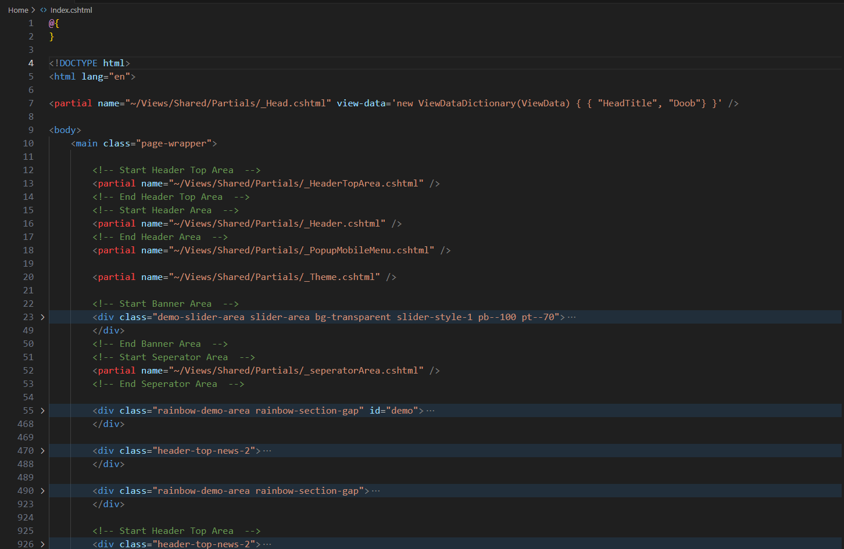Viewport: 844px width, 549px height.
Task: Click the collapsed-code ellipsis on line 55
Action: 430,411
